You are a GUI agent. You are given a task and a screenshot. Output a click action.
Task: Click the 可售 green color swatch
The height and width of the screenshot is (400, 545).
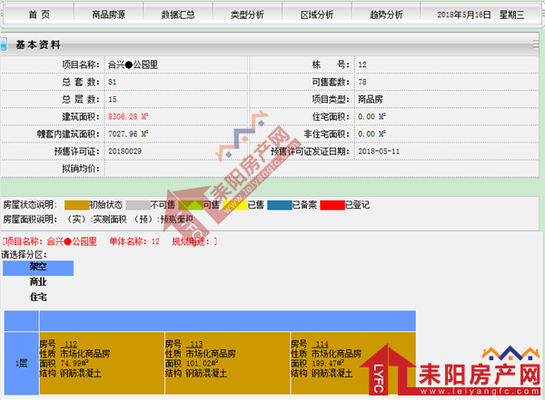tap(191, 205)
